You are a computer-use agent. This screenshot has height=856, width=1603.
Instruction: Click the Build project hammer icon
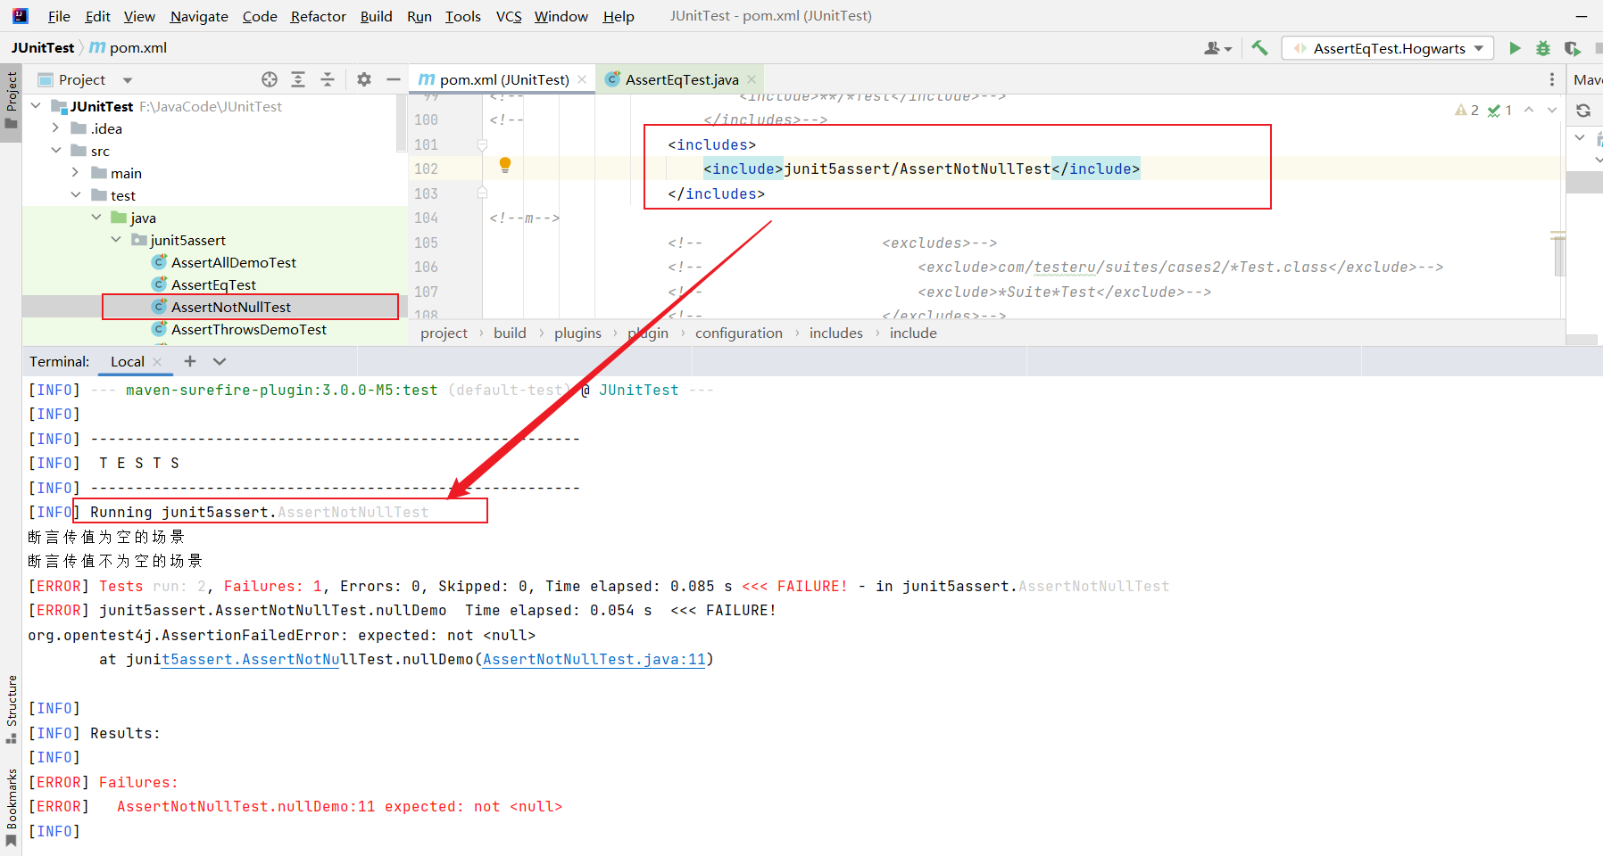pyautogui.click(x=1259, y=48)
